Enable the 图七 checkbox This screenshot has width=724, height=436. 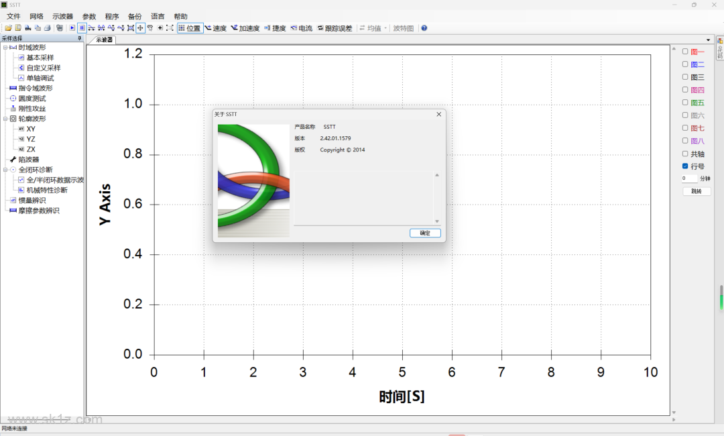[x=685, y=128]
